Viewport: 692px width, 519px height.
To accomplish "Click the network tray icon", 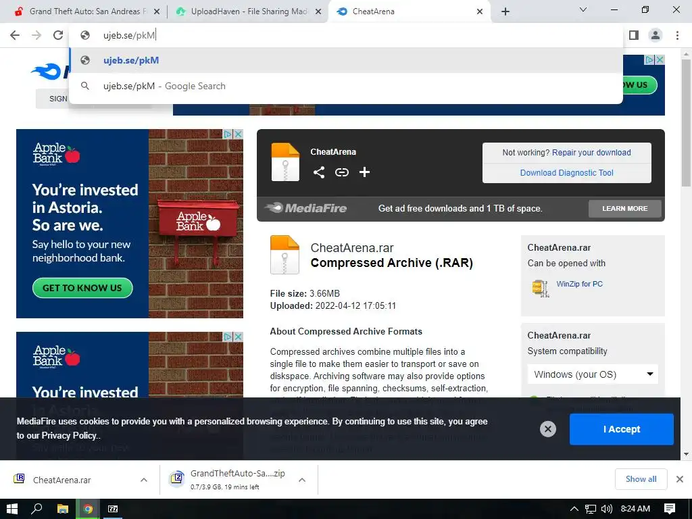I will (x=591, y=509).
